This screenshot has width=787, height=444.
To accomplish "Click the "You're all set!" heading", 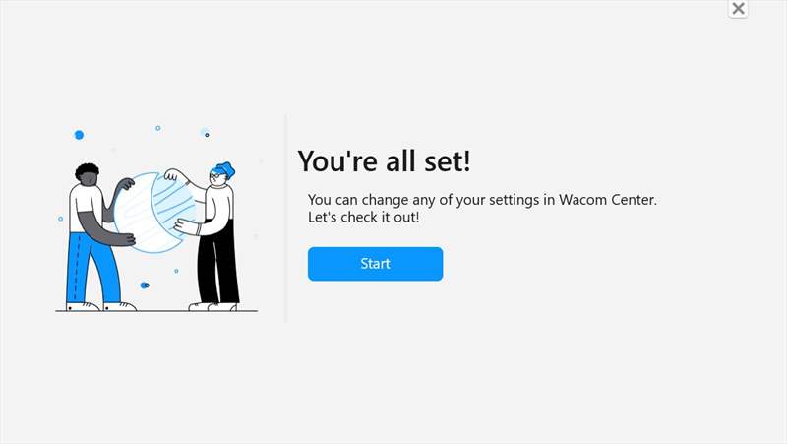I will pyautogui.click(x=384, y=160).
